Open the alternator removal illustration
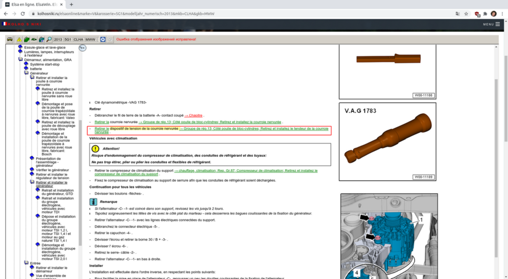 [389, 236]
